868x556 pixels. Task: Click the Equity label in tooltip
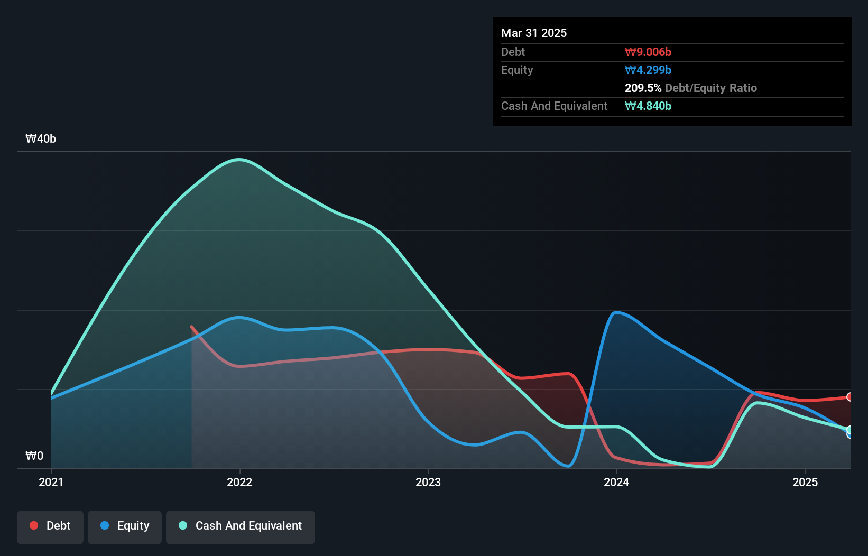click(517, 70)
